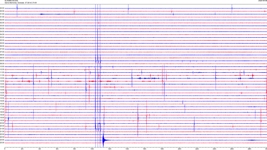Select the 23:30 time label
This screenshot has height=150, width=267.
[x=2, y=143]
